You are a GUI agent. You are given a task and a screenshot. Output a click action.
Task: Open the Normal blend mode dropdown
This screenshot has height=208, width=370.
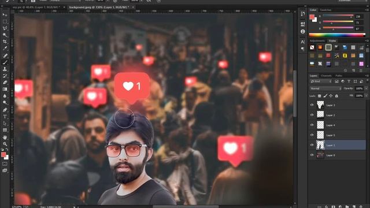[x=325, y=88]
